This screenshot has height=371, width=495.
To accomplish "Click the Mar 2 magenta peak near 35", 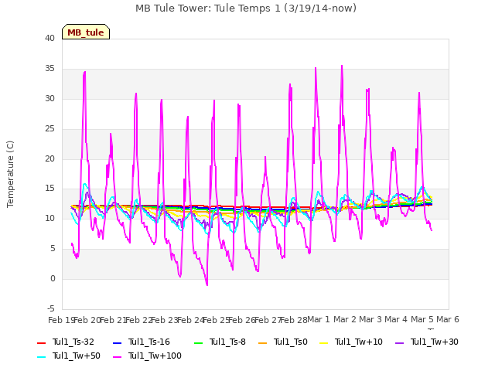I will (342, 66).
